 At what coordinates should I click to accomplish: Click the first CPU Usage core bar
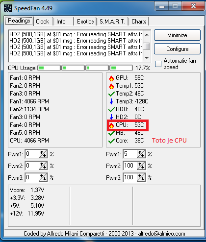tap(49, 68)
